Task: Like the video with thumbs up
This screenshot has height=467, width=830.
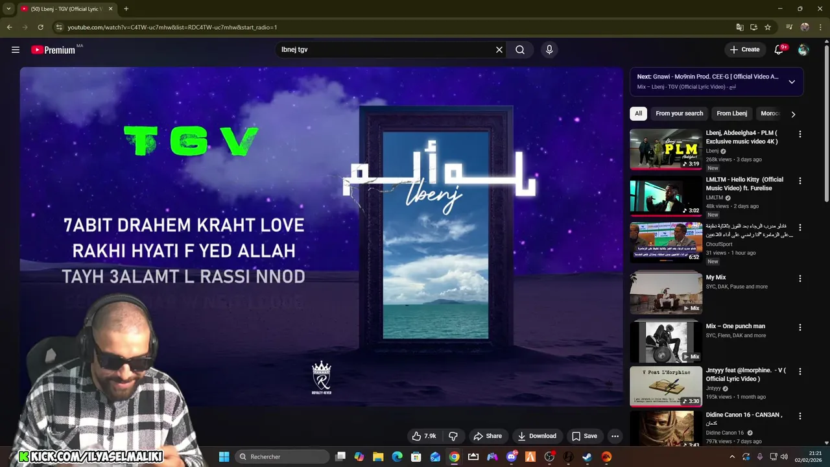Action: click(x=424, y=436)
